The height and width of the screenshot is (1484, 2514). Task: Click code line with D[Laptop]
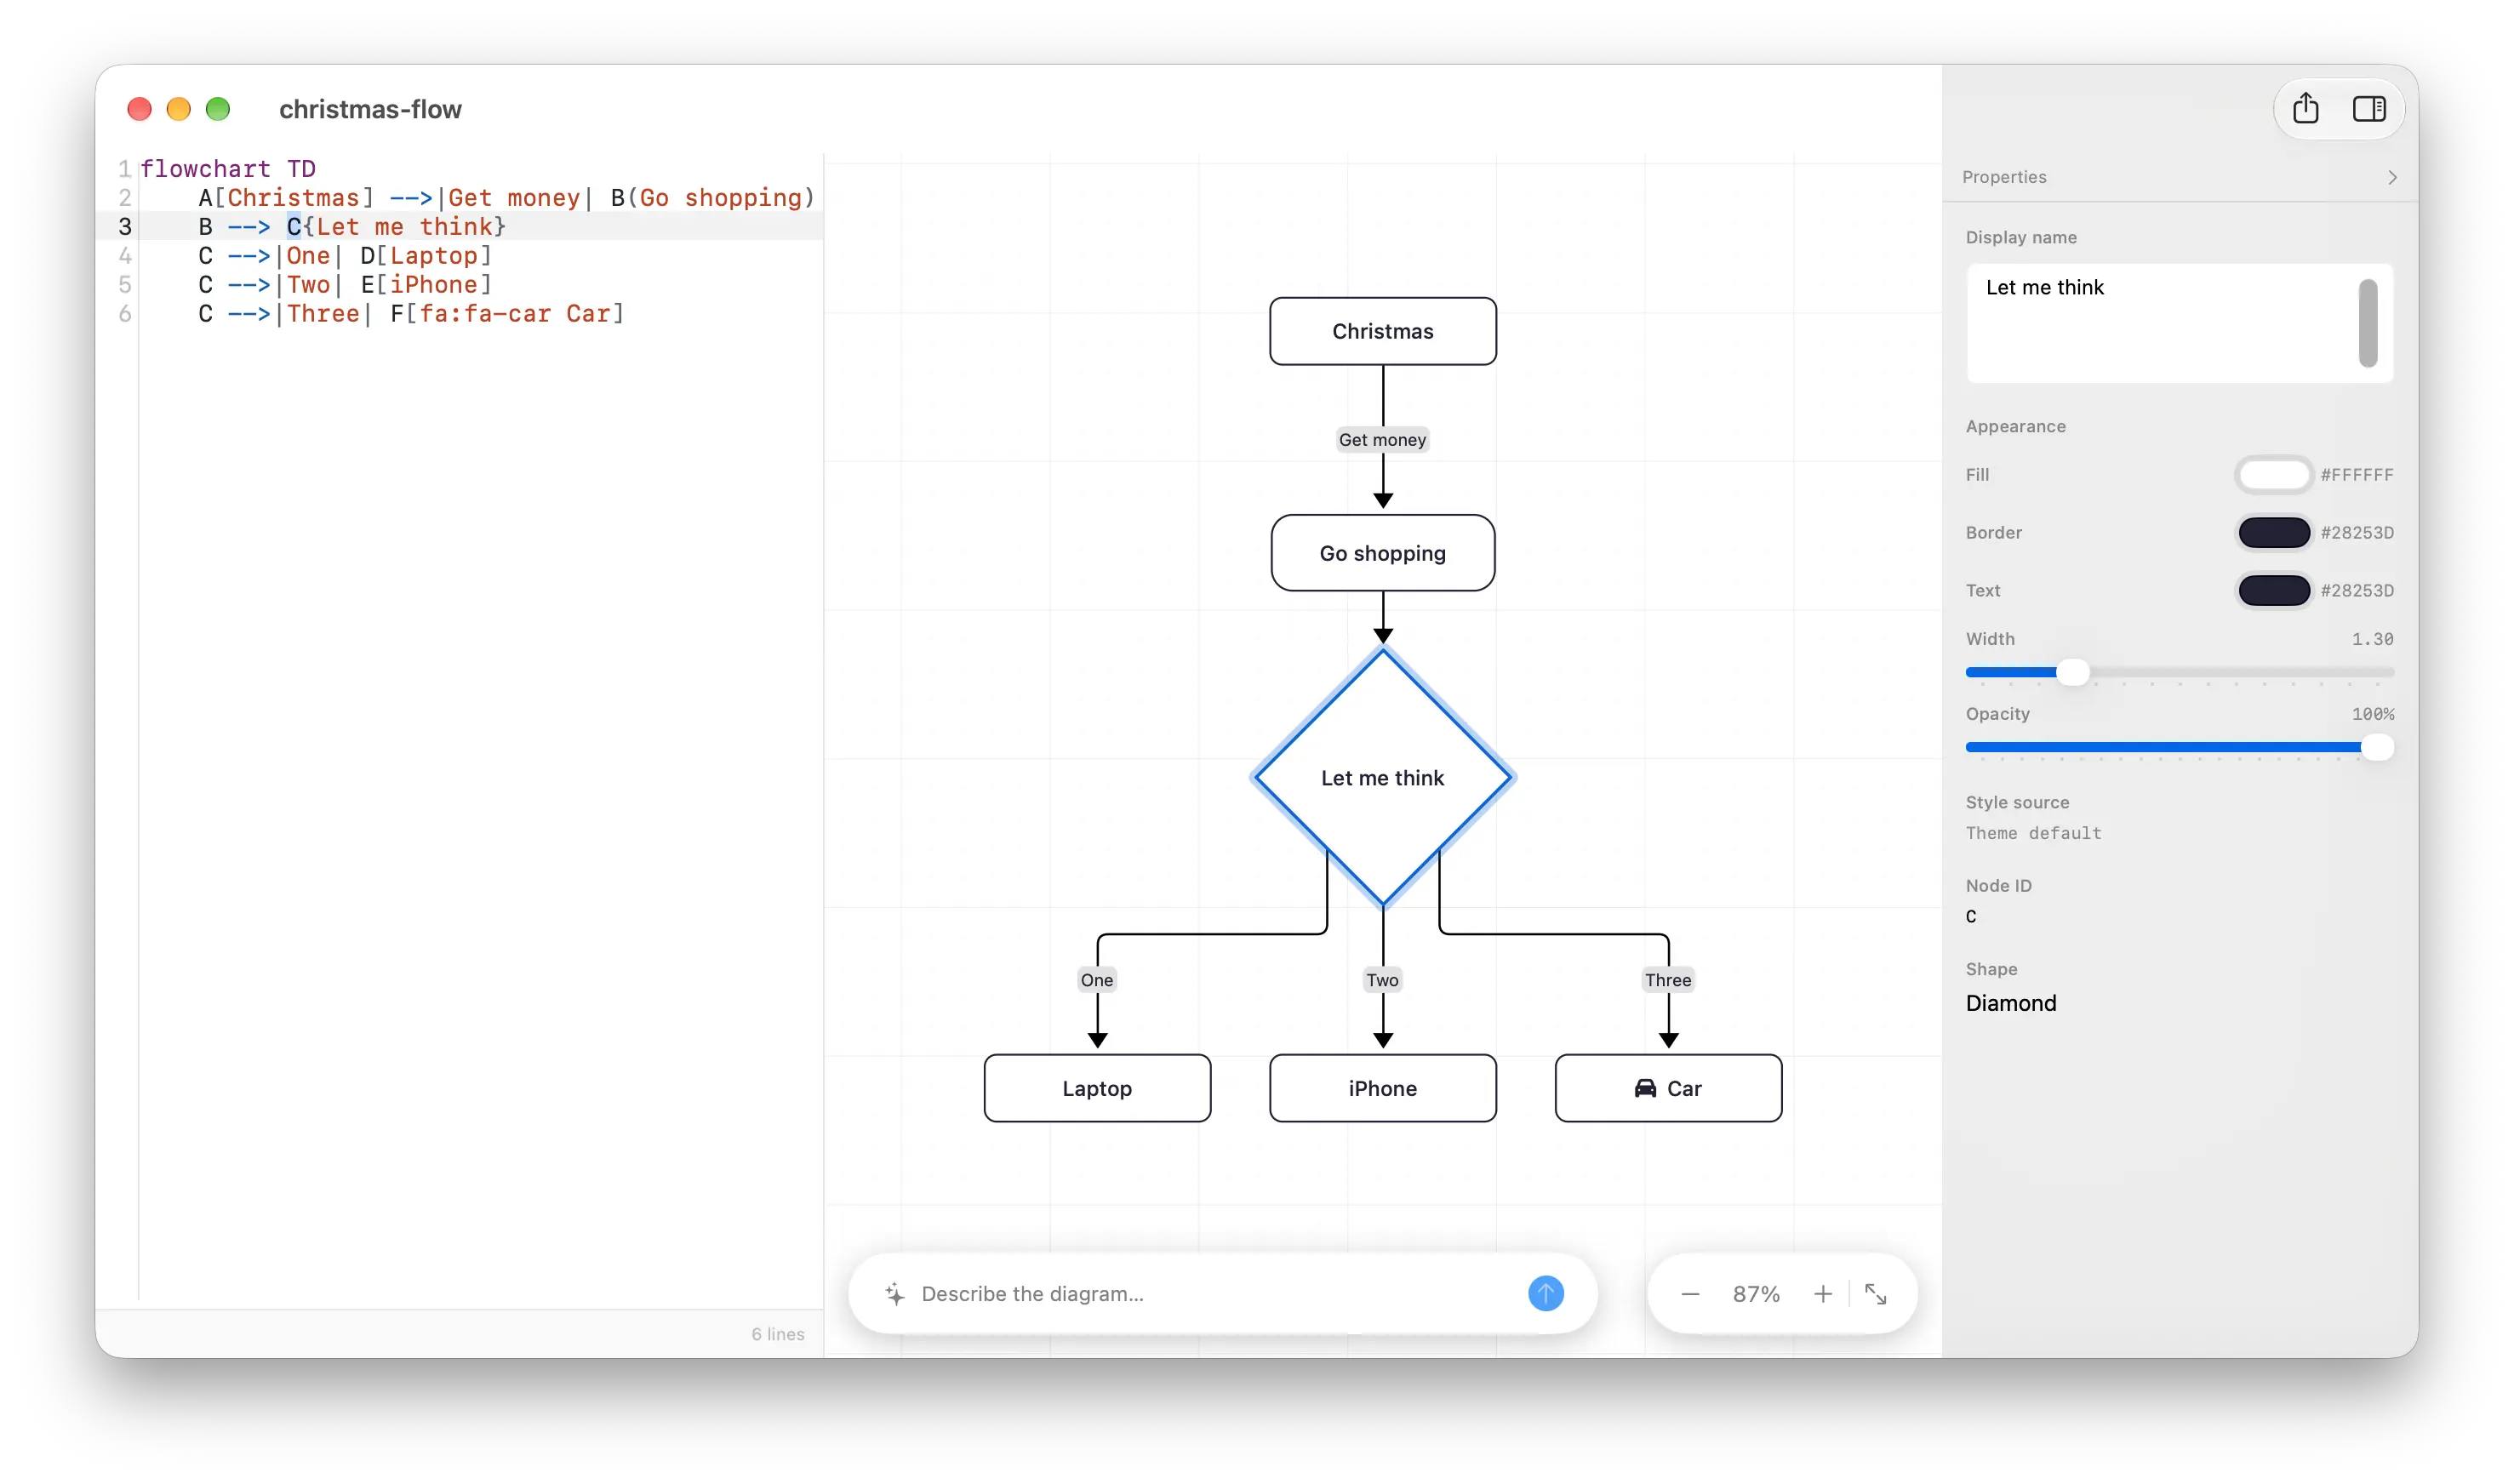345,255
